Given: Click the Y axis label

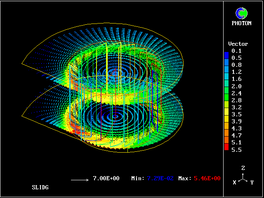Looking at the screenshot, I should (252, 182).
